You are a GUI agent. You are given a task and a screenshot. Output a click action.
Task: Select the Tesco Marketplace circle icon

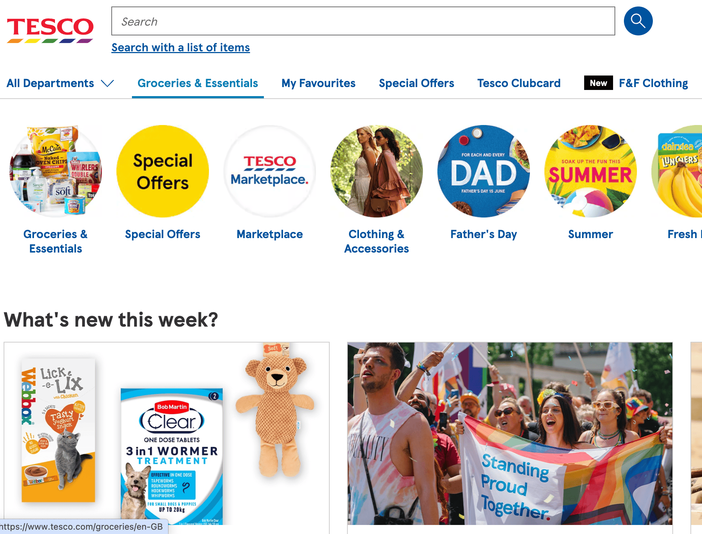pos(270,171)
